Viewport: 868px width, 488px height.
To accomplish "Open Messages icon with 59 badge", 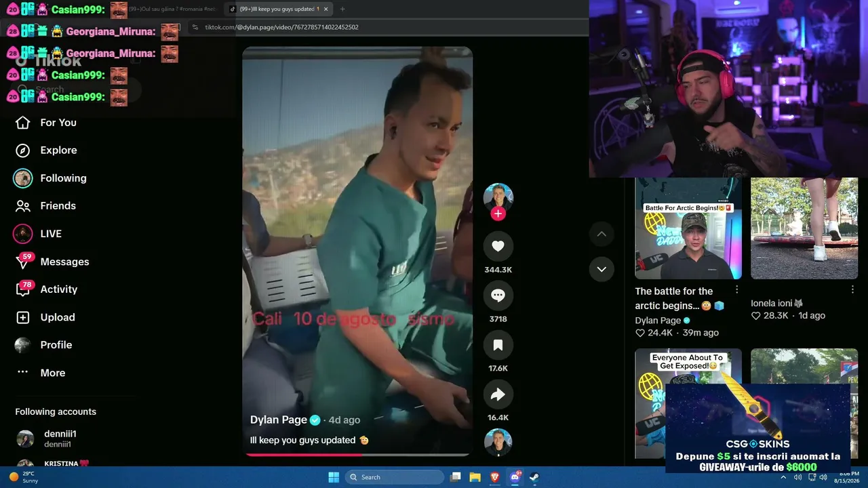I will [23, 262].
